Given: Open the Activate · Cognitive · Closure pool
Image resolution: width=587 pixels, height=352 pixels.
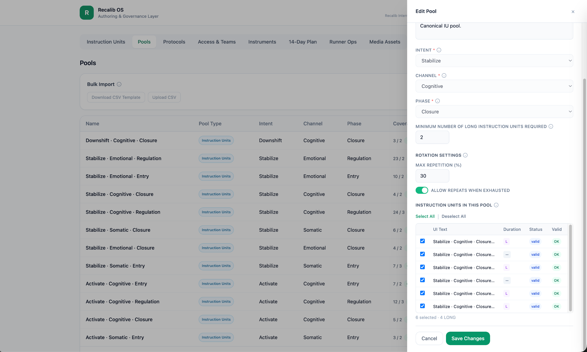Looking at the screenshot, I should pyautogui.click(x=243, y=320).
